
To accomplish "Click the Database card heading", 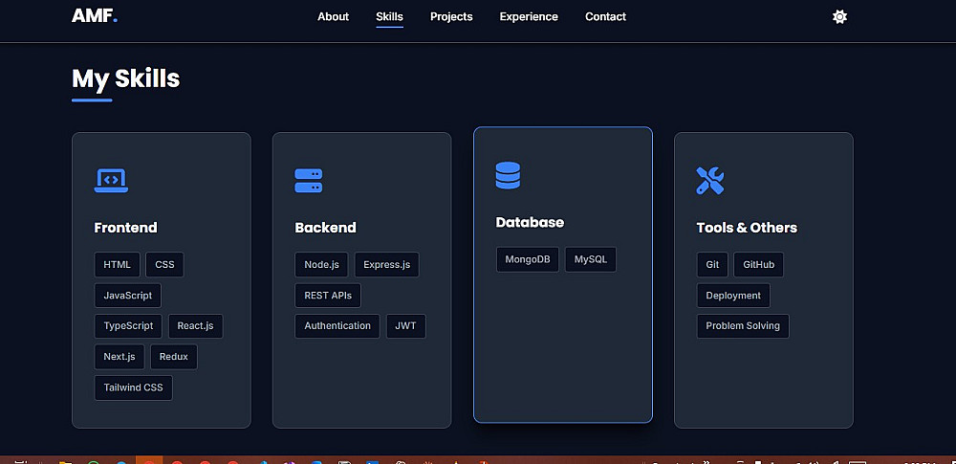I will (530, 222).
